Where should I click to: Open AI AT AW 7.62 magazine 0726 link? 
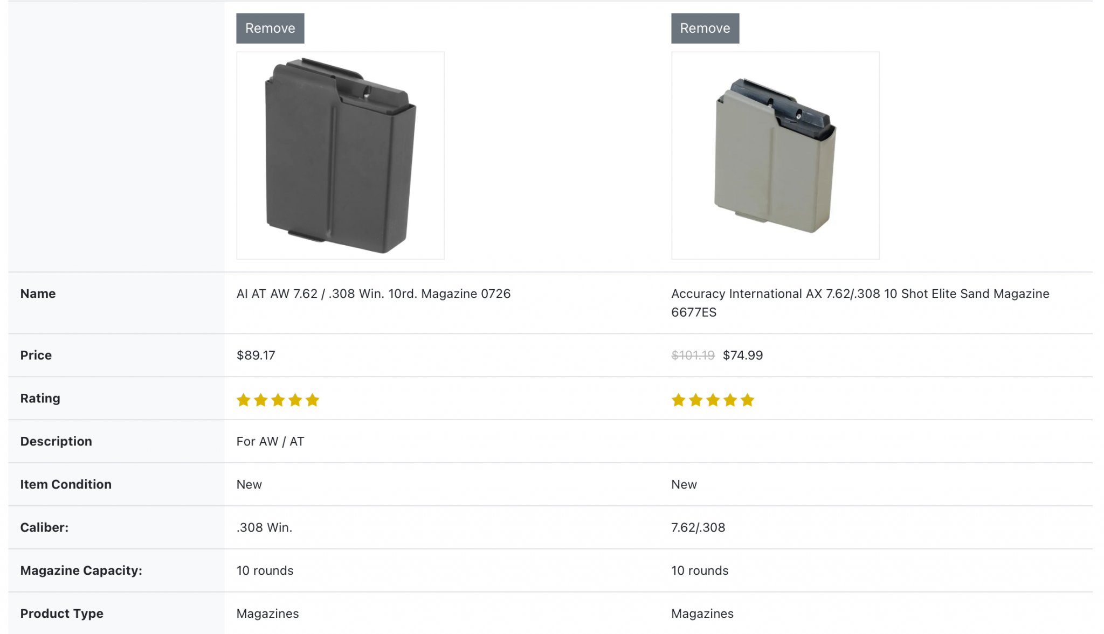[x=373, y=294]
